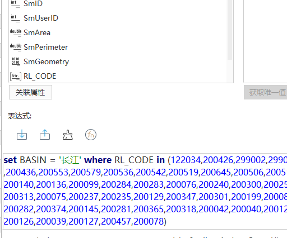Select the SmArea field name
Image resolution: width=287 pixels, height=238 pixels.
pos(37,32)
